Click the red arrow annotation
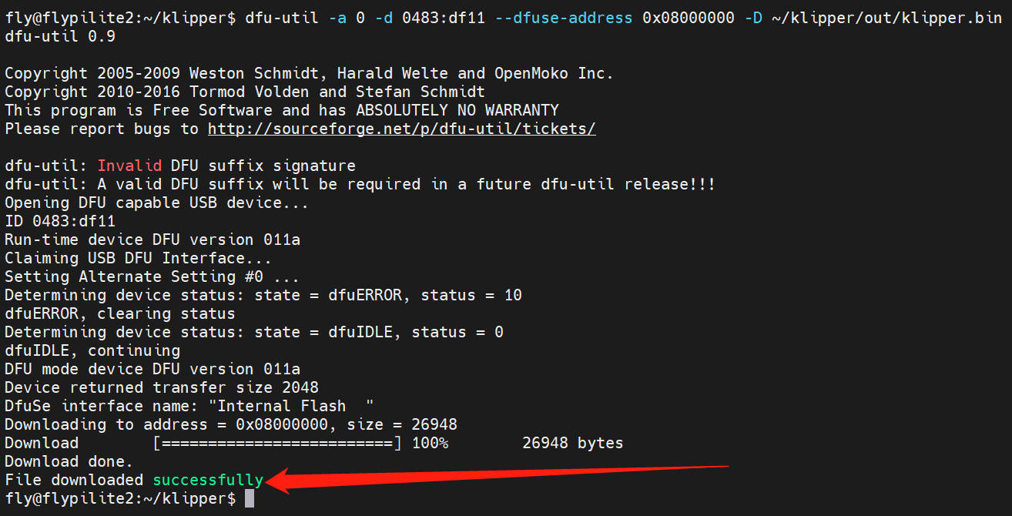1012x516 pixels. [x=501, y=475]
